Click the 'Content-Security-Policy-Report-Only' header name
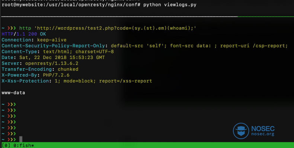 [x=53, y=46]
